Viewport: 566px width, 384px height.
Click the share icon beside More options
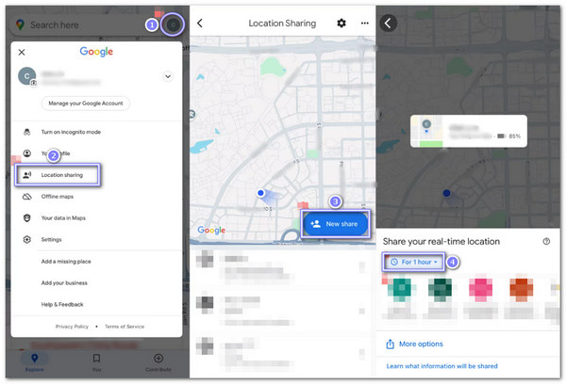(391, 344)
